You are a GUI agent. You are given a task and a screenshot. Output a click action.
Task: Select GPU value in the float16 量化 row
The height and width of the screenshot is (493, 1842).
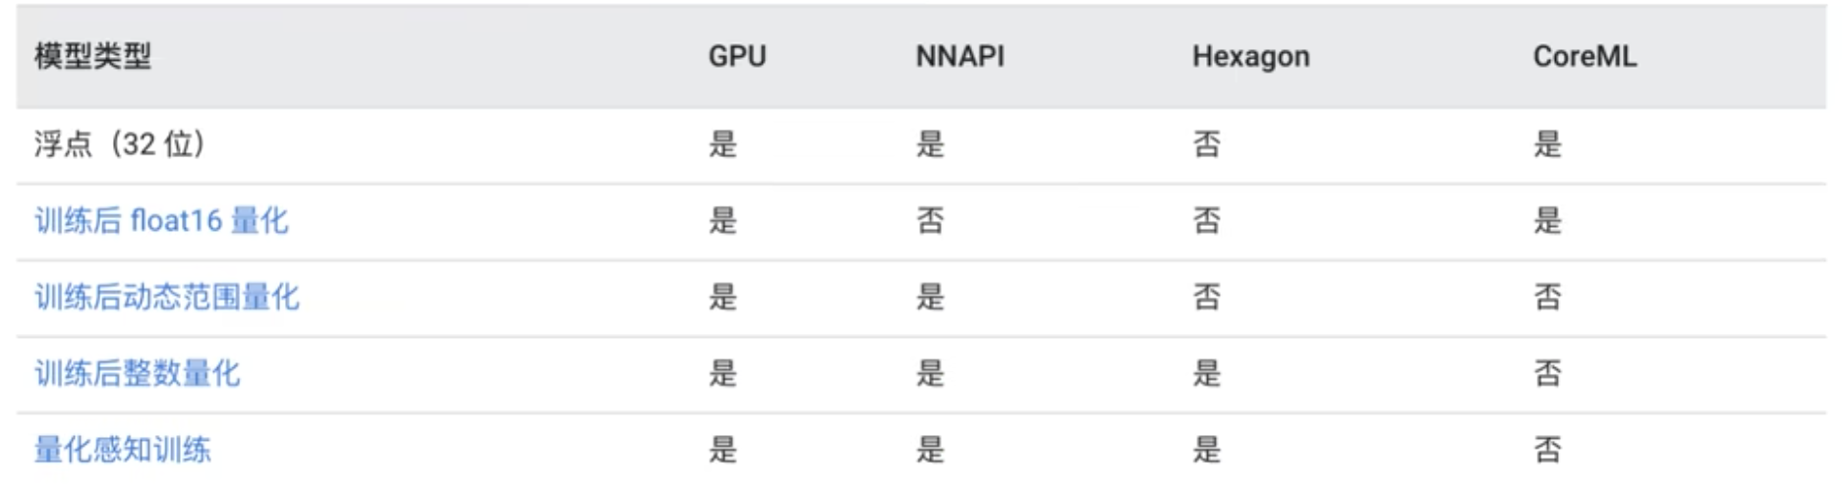click(x=722, y=221)
